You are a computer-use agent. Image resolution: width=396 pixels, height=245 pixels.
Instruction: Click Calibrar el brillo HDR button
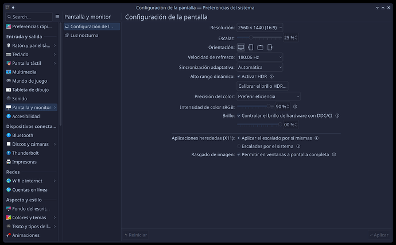[x=262, y=86]
